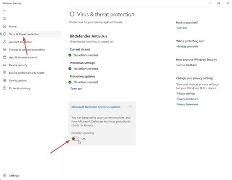Image resolution: width=232 pixels, height=180 pixels.
Task: Click Microsoft Defender Antivirus options header
Action: coord(96,107)
